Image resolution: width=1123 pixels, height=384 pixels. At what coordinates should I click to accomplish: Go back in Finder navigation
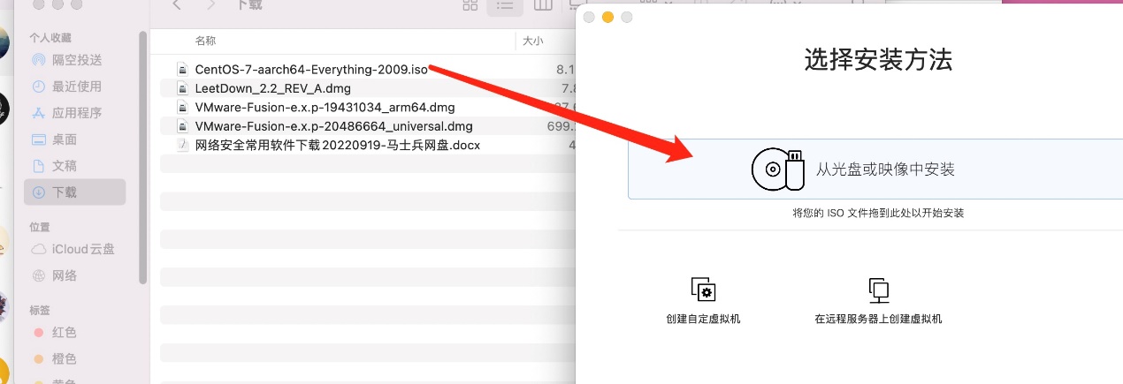pos(177,6)
